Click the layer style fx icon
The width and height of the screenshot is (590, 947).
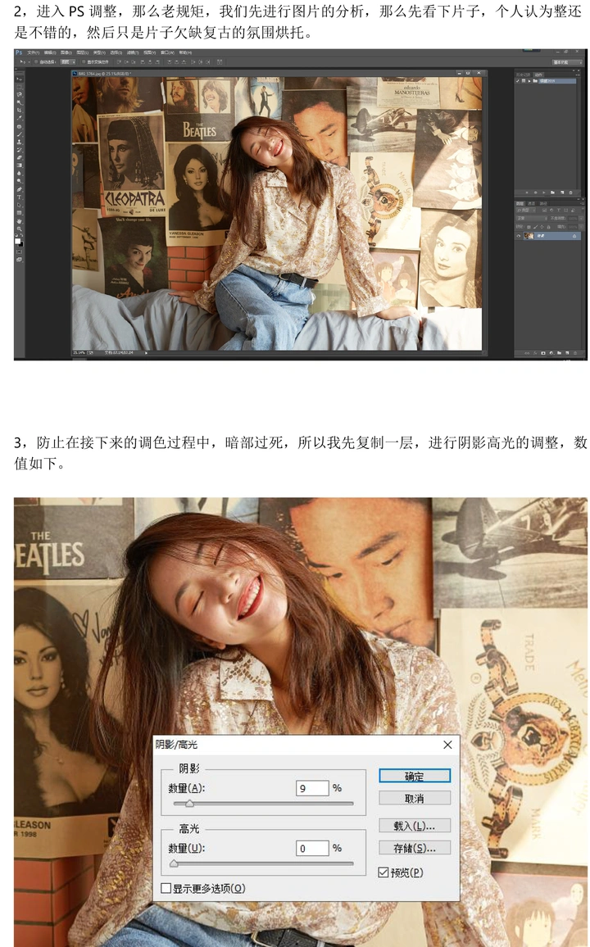pyautogui.click(x=535, y=353)
